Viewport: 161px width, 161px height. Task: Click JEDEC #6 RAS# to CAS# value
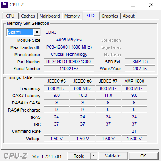point(83,103)
